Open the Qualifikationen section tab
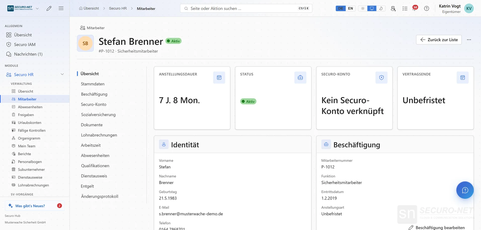481x230 pixels. click(95, 166)
